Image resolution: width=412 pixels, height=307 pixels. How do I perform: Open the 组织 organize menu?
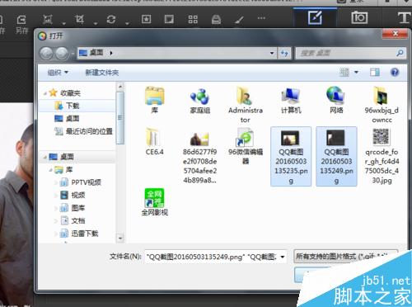click(x=58, y=73)
